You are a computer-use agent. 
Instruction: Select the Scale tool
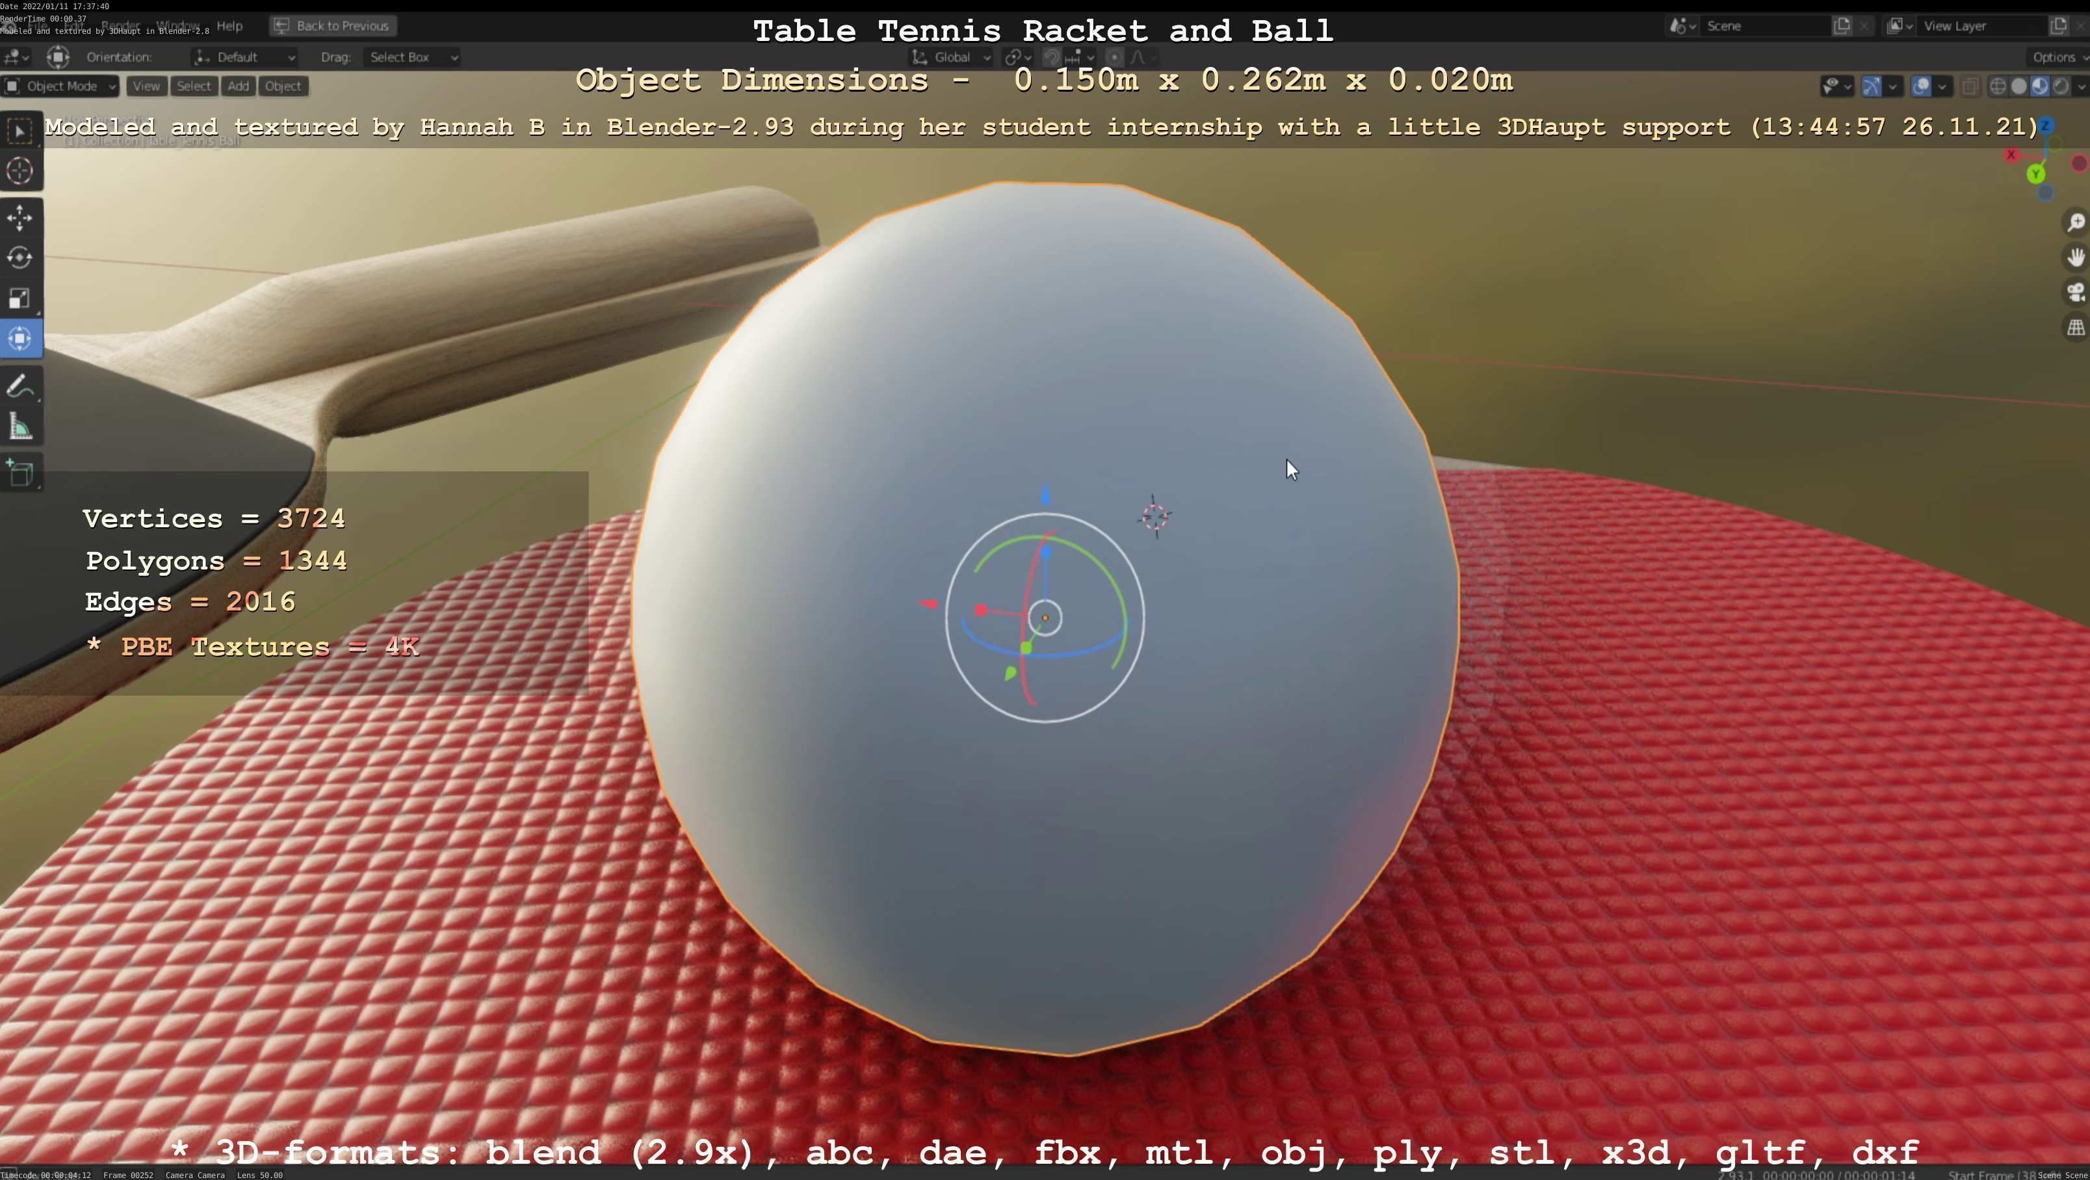pos(20,298)
